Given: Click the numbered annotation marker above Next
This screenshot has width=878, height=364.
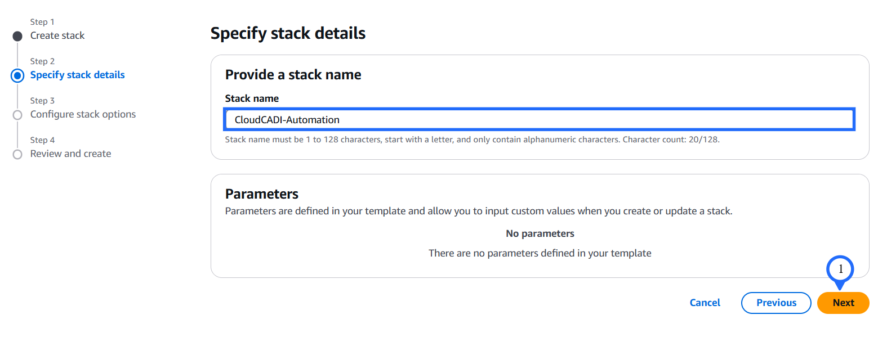Looking at the screenshot, I should coord(840,269).
